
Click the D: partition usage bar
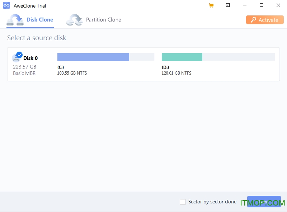click(218, 57)
